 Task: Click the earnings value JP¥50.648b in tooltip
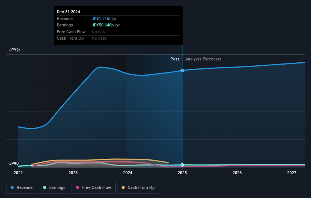tap(103, 25)
